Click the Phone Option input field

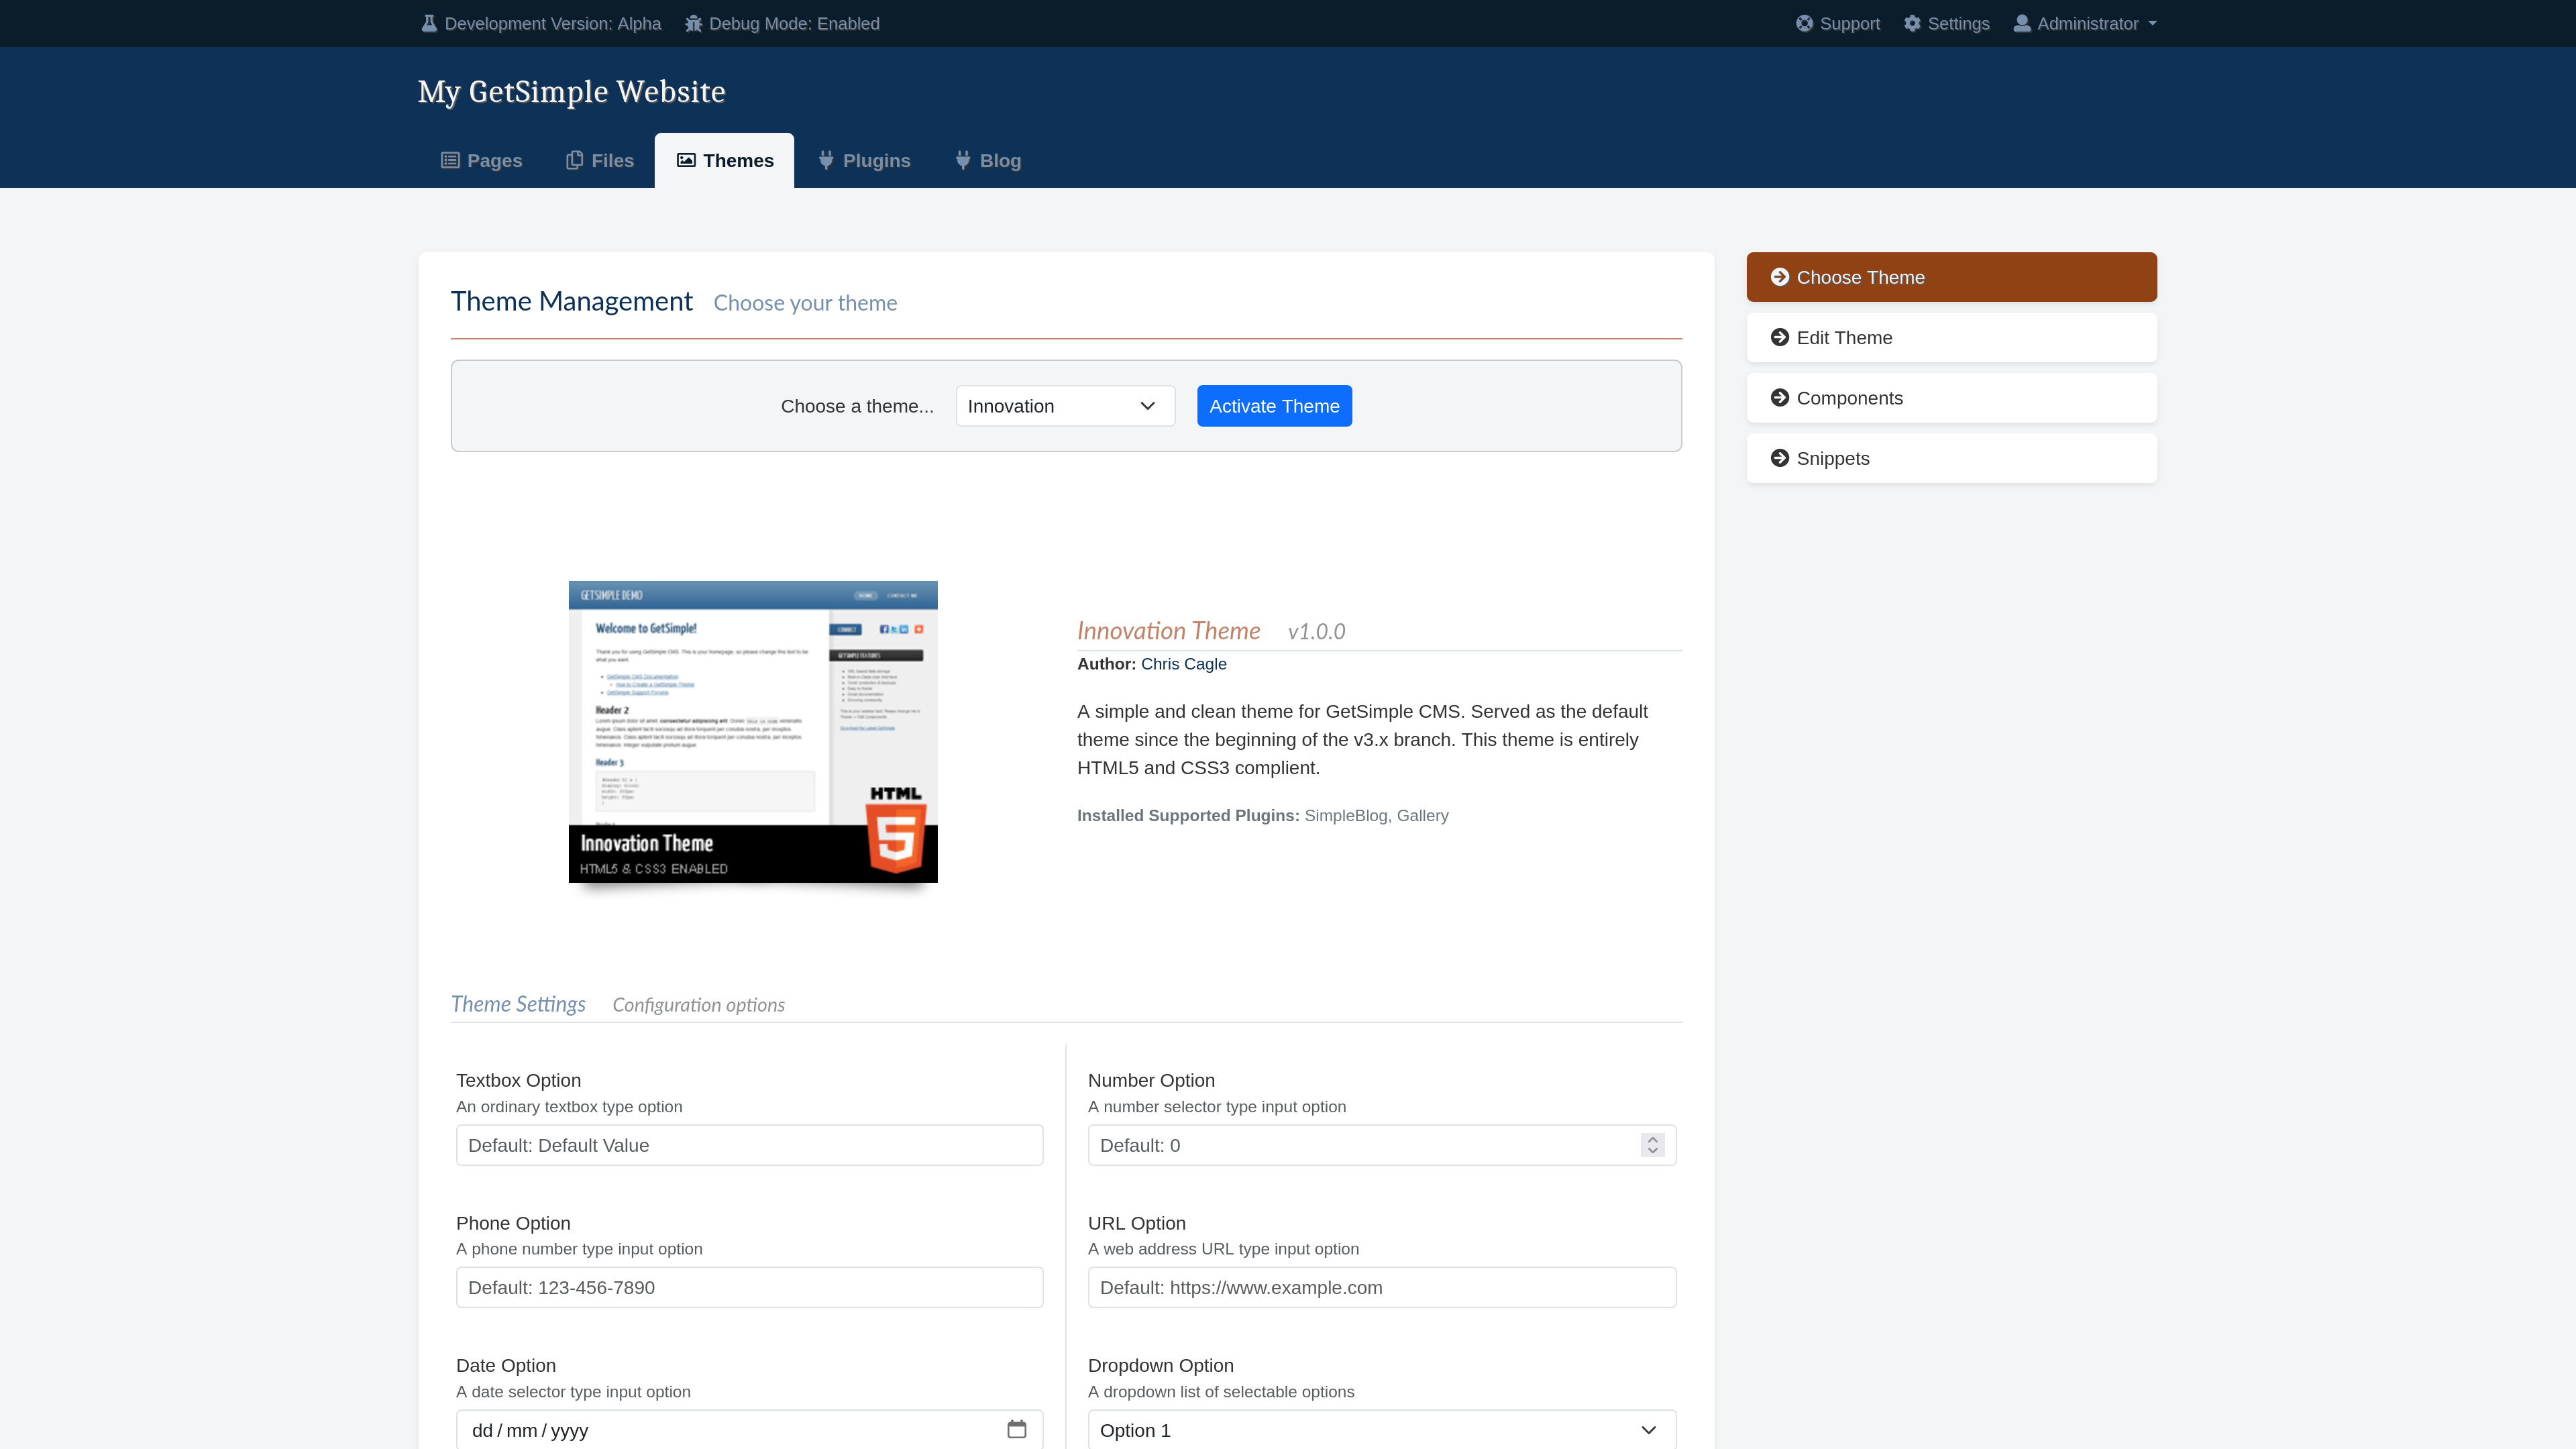click(749, 1287)
